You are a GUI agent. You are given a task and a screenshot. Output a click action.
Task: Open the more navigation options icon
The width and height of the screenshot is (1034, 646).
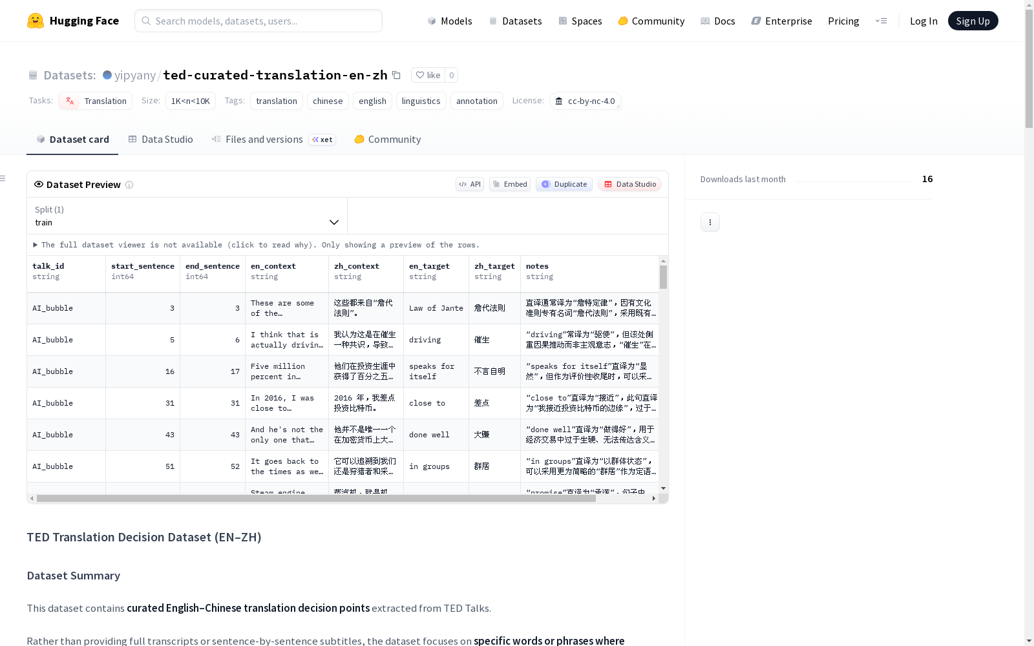881,21
